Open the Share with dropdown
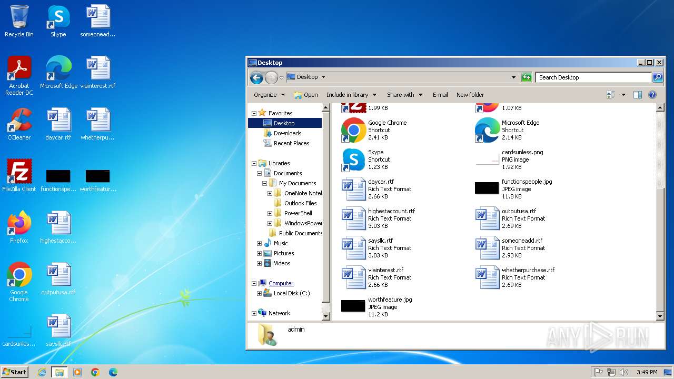The image size is (674, 379). point(404,95)
